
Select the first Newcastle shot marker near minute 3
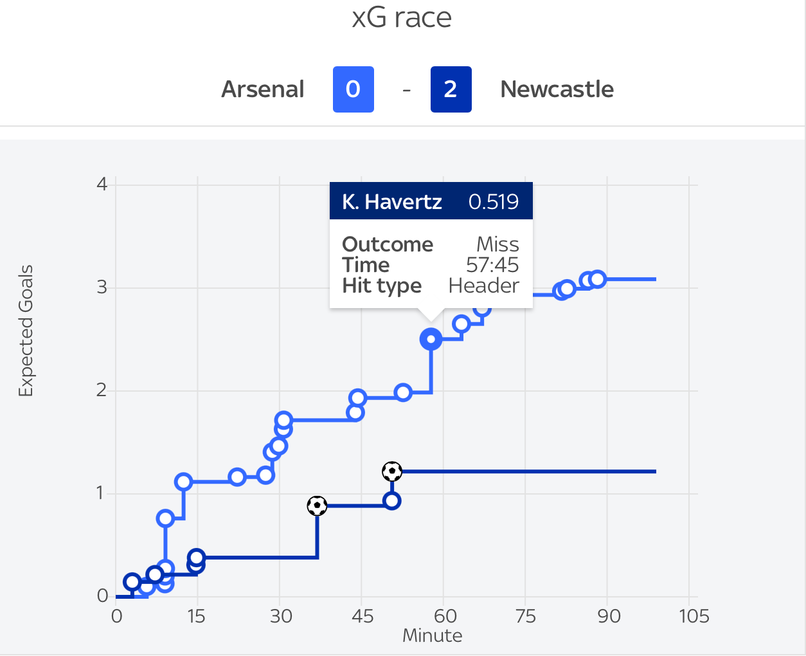tap(132, 582)
